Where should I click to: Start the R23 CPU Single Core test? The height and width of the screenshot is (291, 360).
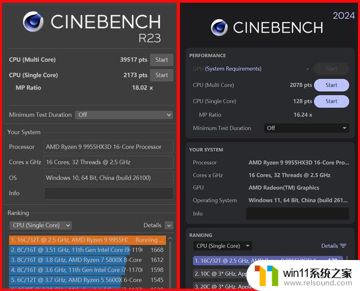click(161, 75)
